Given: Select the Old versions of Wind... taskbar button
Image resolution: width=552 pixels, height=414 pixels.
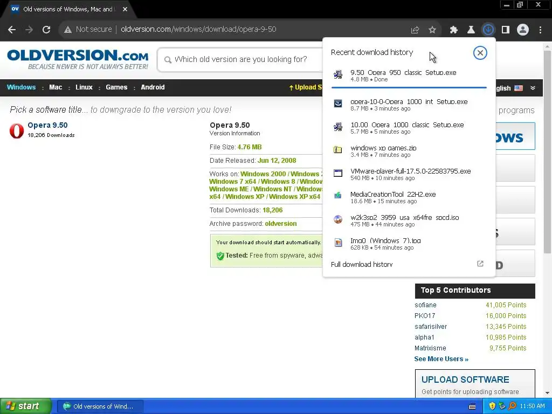Looking at the screenshot, I should (x=100, y=406).
